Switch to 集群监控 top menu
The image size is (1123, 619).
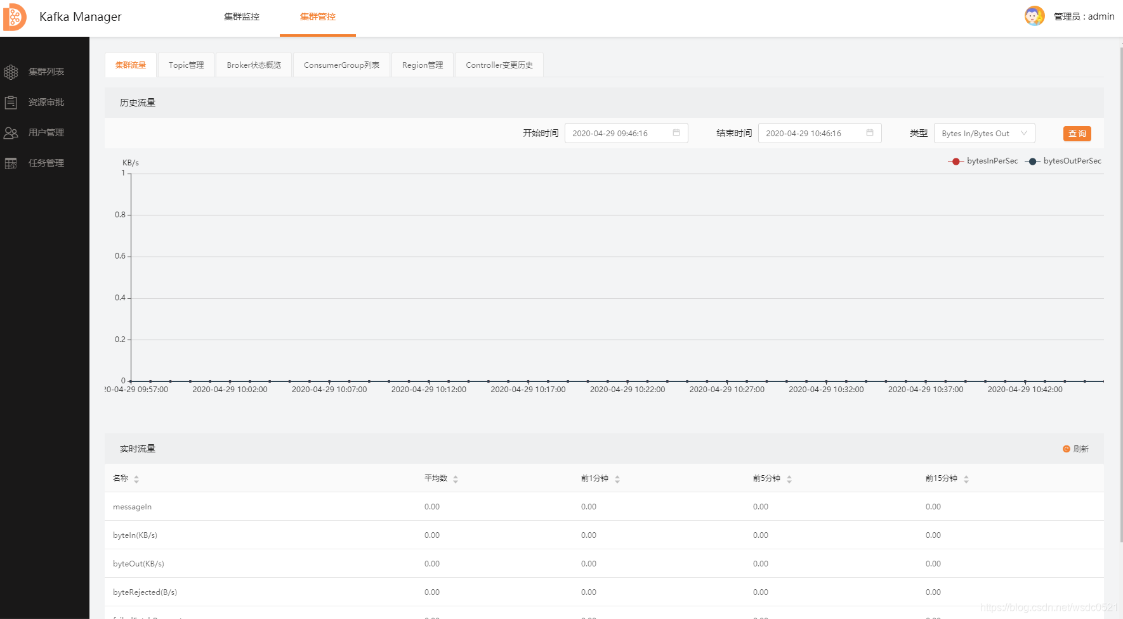pos(242,17)
